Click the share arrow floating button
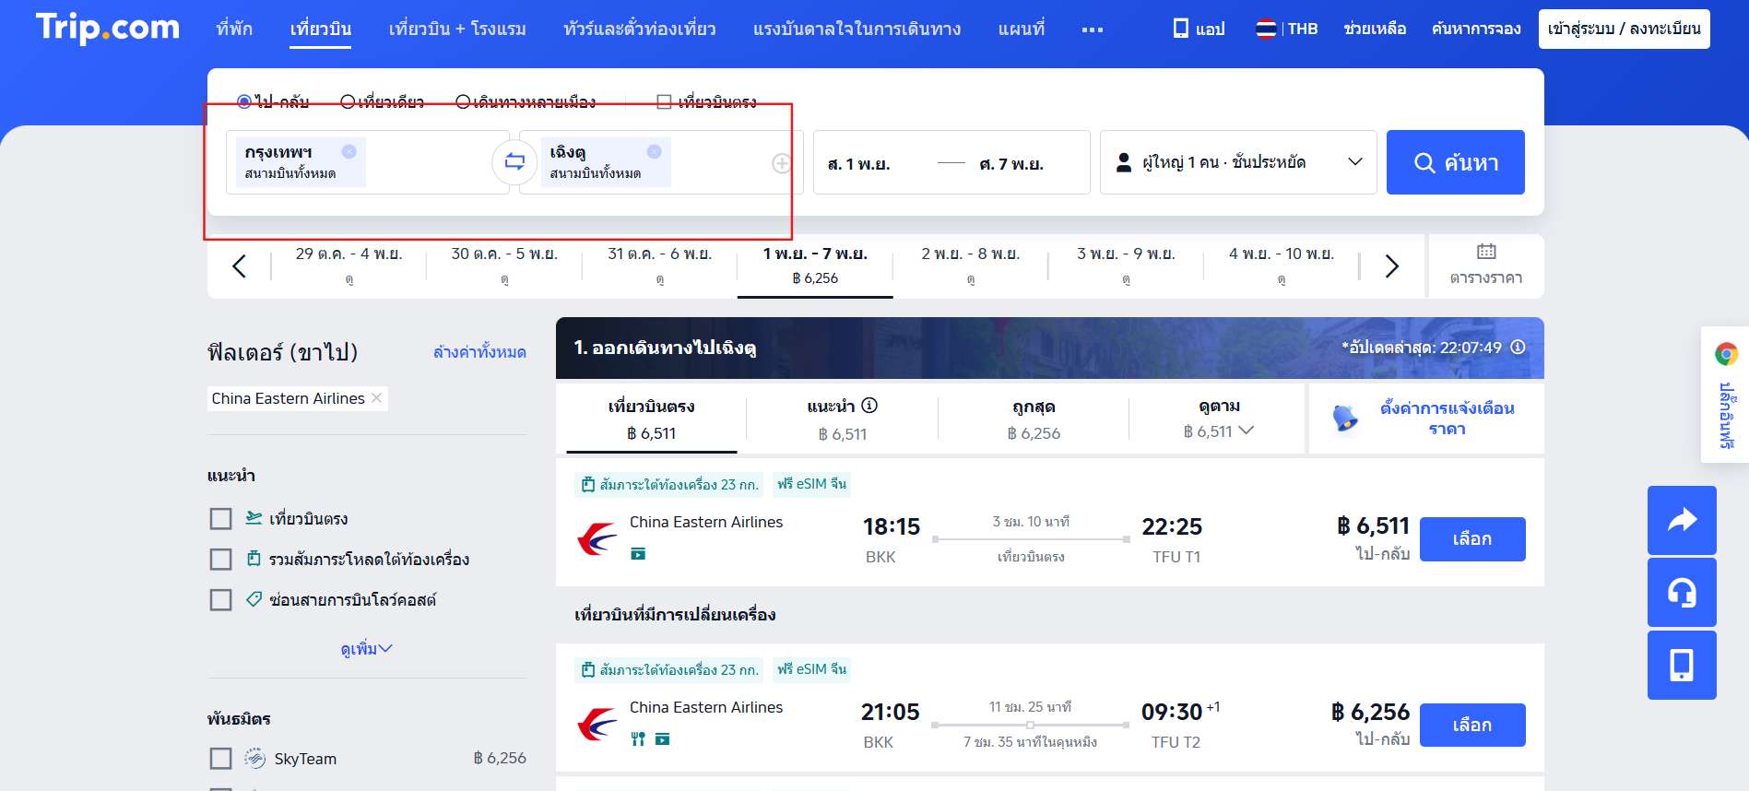The width and height of the screenshot is (1749, 791). [x=1682, y=520]
